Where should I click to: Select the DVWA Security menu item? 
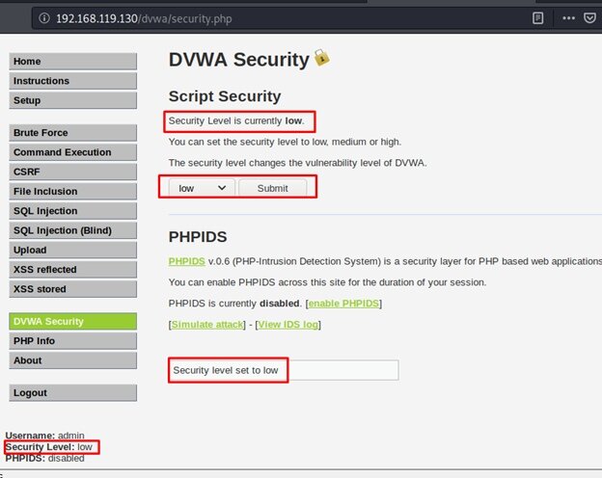pyautogui.click(x=72, y=322)
